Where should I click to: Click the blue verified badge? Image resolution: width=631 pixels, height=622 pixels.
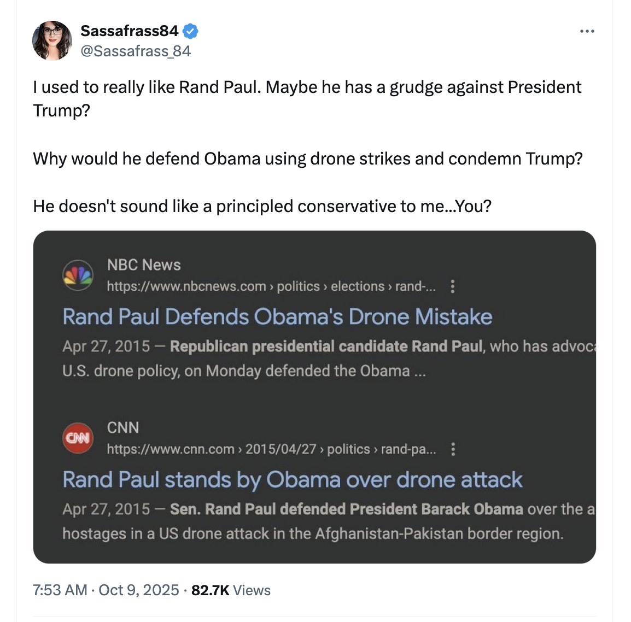[x=190, y=31]
